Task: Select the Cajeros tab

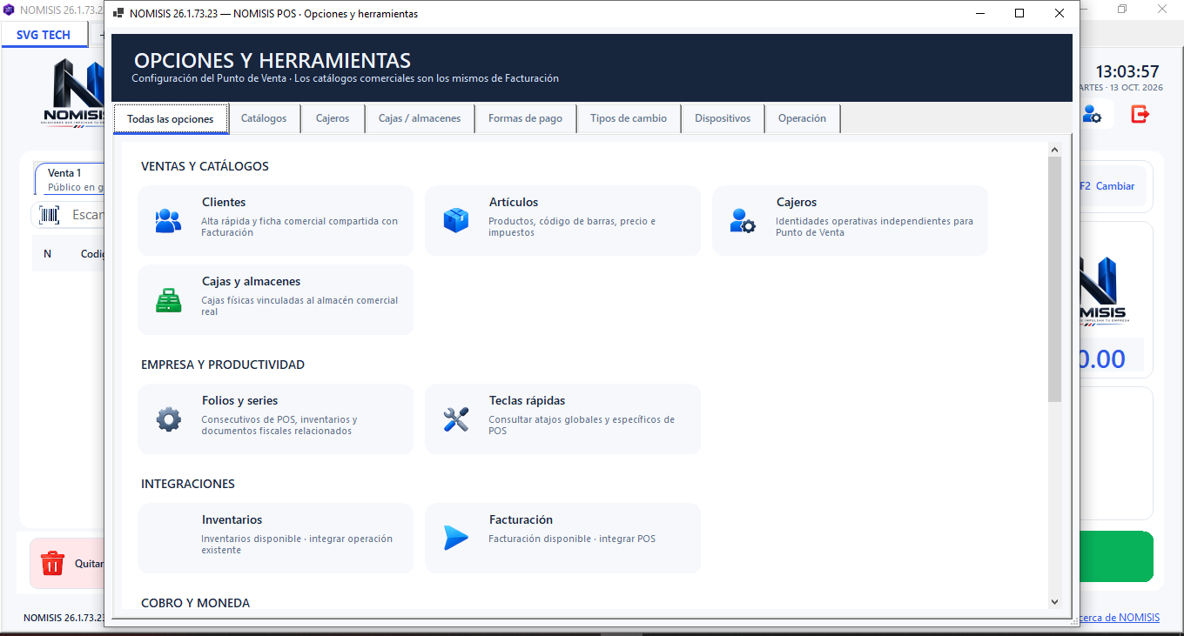Action: (333, 118)
